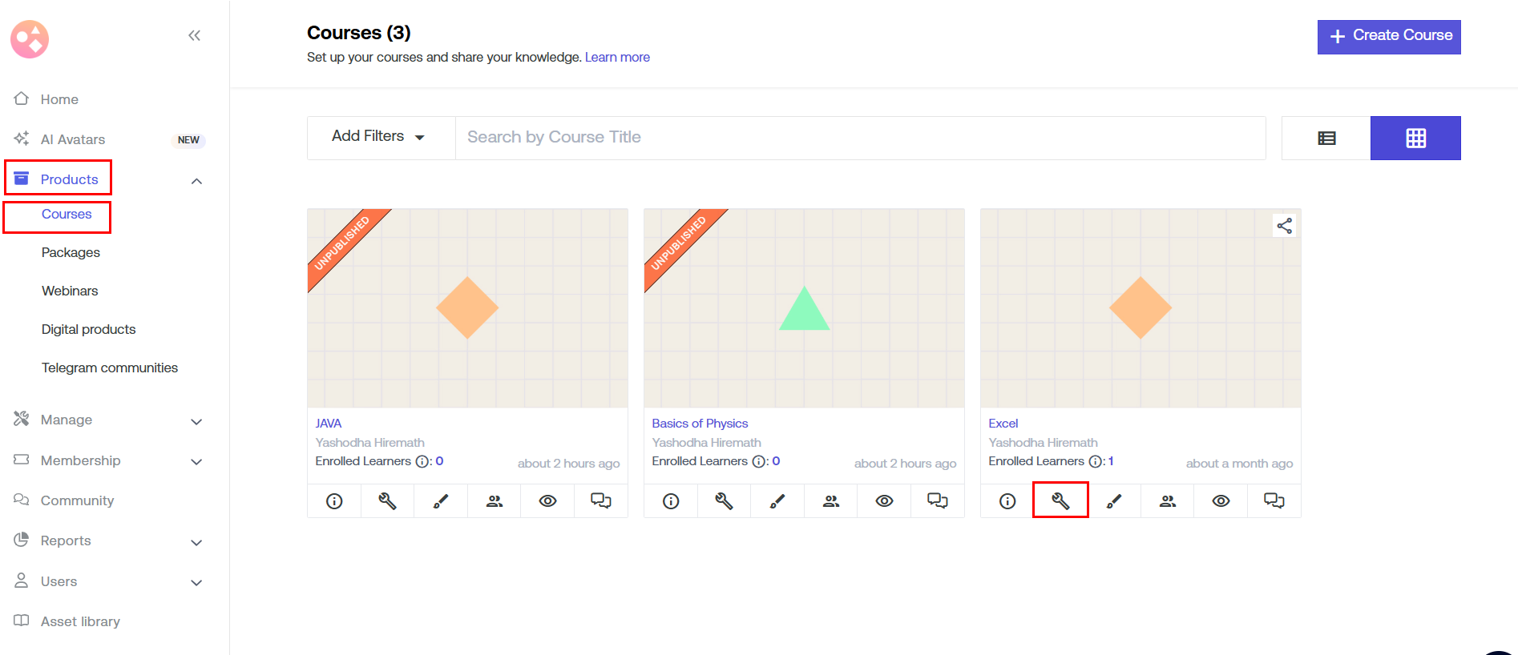The height and width of the screenshot is (655, 1518).
Task: Open the Learn more link
Action: [617, 57]
